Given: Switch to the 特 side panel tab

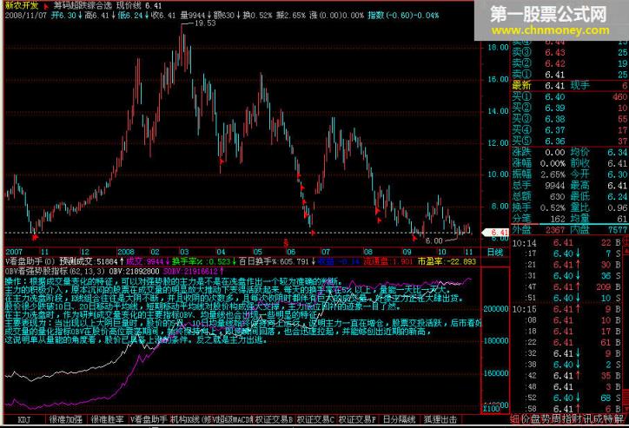Looking at the screenshot, I should [x=608, y=419].
